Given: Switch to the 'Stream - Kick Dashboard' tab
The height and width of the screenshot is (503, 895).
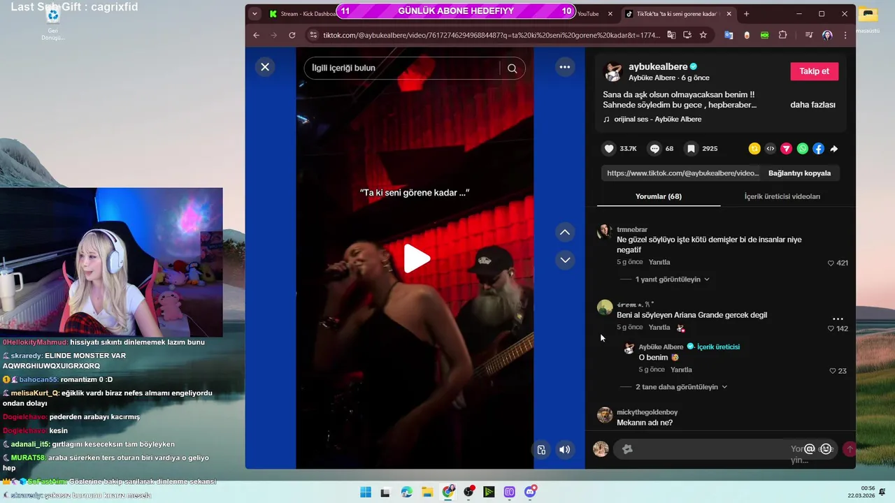Looking at the screenshot, I should [301, 14].
